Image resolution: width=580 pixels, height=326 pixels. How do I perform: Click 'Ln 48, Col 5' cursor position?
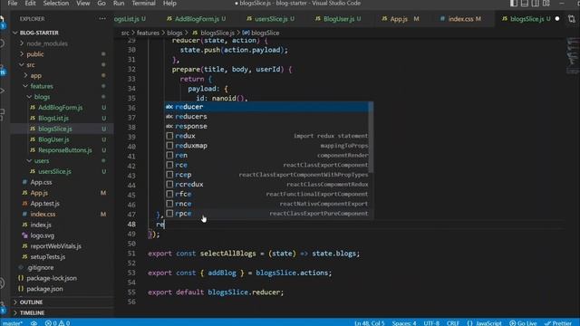point(370,323)
